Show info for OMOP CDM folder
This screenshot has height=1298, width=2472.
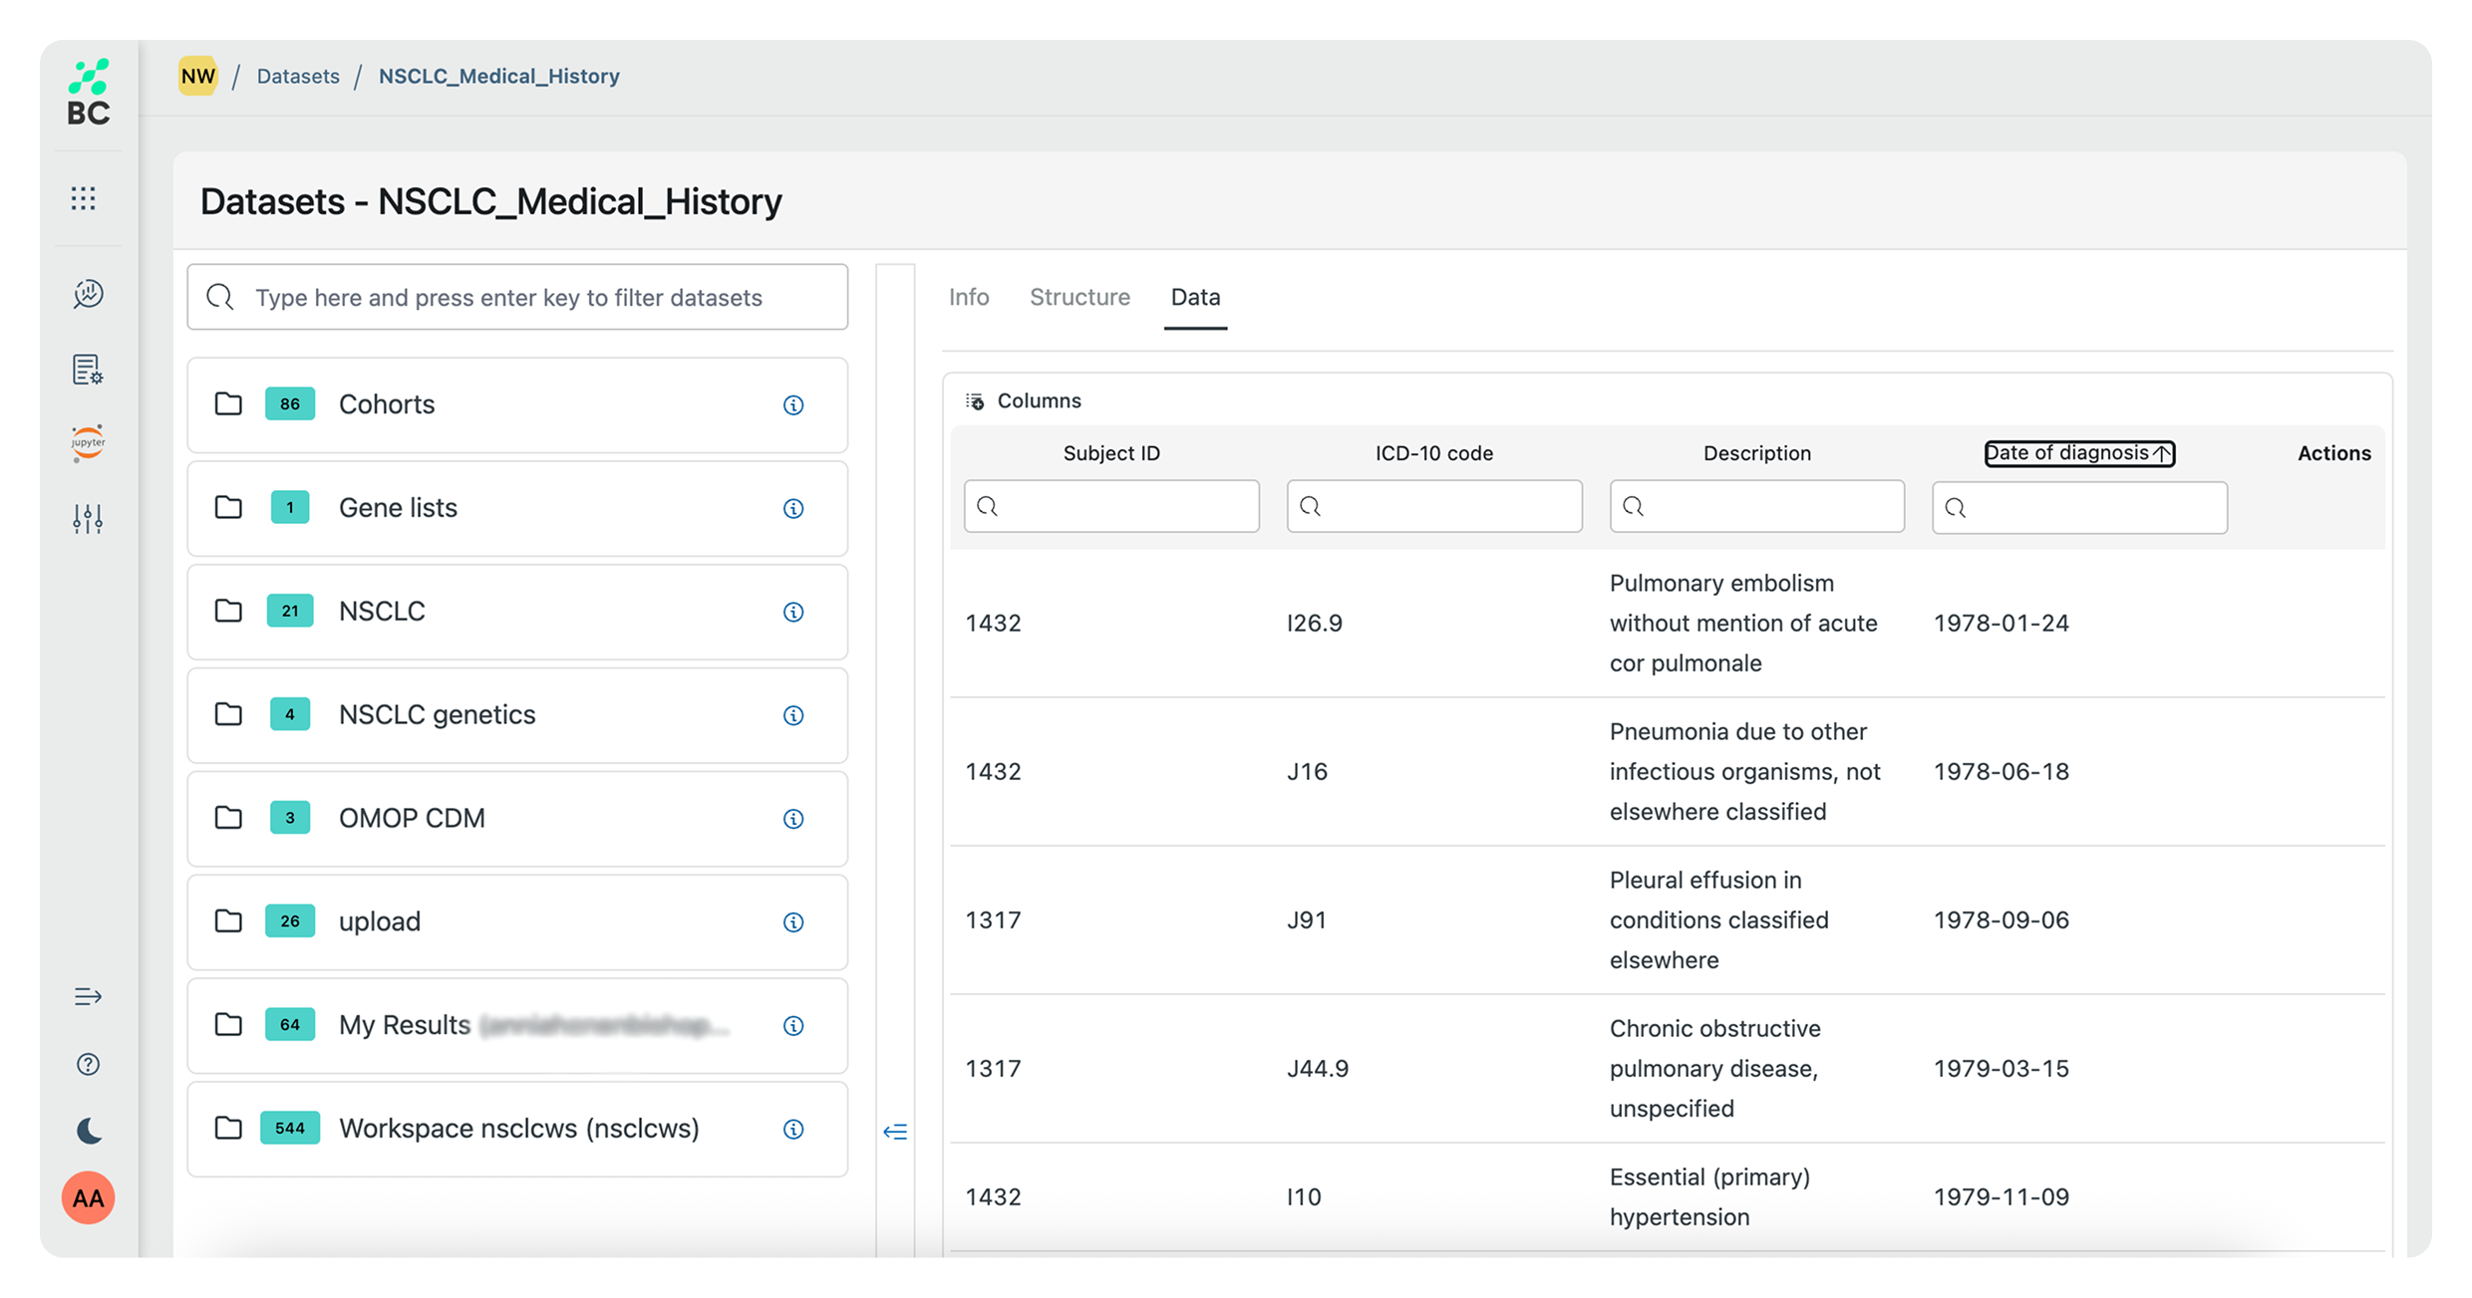click(793, 819)
